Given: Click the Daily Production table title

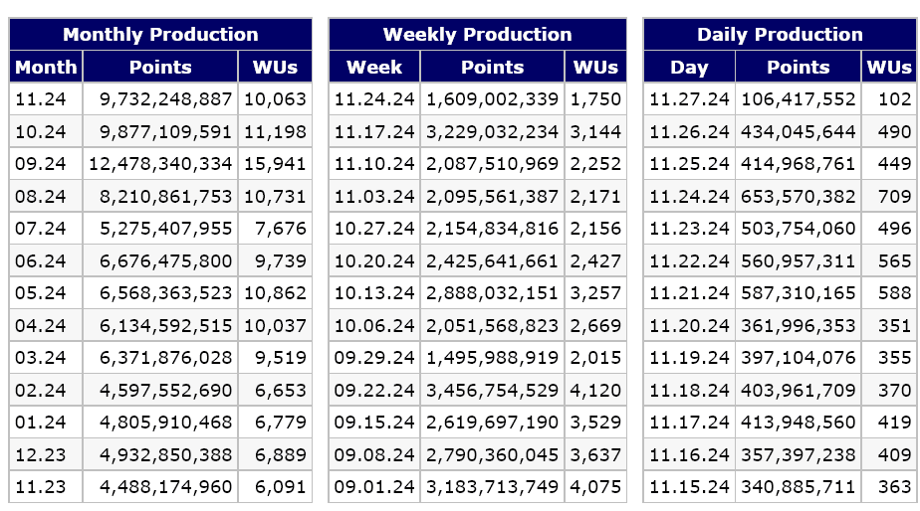Looking at the screenshot, I should (x=779, y=35).
